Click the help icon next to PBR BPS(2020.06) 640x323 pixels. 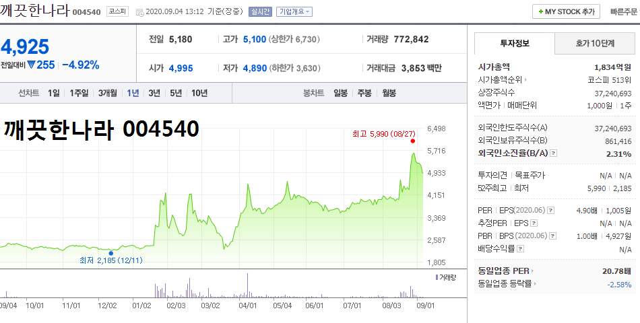coord(552,236)
